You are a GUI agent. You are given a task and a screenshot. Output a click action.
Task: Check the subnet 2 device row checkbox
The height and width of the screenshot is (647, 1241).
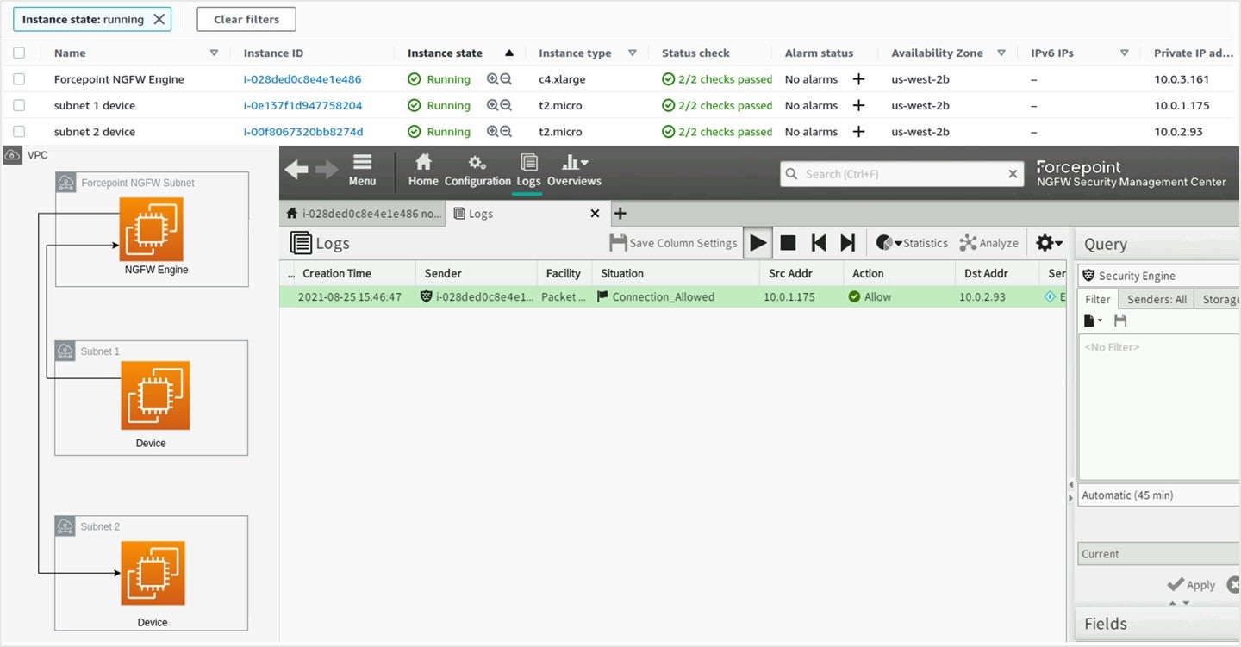coord(19,132)
